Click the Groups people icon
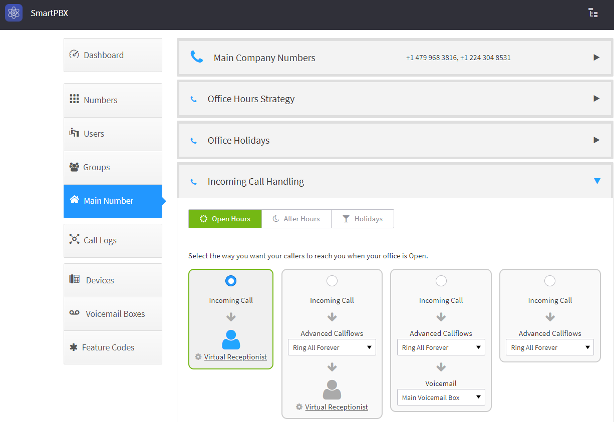The height and width of the screenshot is (422, 614). pos(74,167)
